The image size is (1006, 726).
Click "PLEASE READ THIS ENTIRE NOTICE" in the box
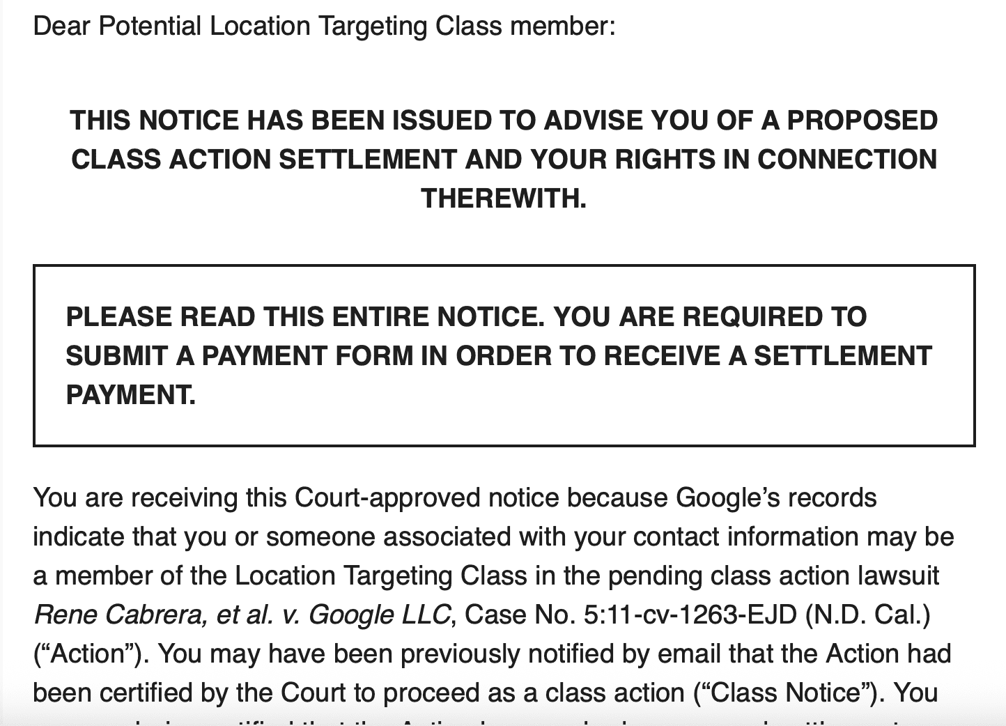click(304, 317)
